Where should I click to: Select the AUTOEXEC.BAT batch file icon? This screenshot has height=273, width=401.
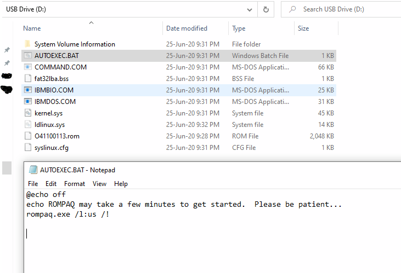(x=28, y=56)
